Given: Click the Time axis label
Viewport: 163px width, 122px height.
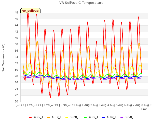Looking at the screenshot, I should (x=144, y=109).
